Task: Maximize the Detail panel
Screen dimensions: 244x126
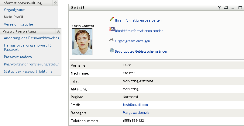Action: coord(240,8)
